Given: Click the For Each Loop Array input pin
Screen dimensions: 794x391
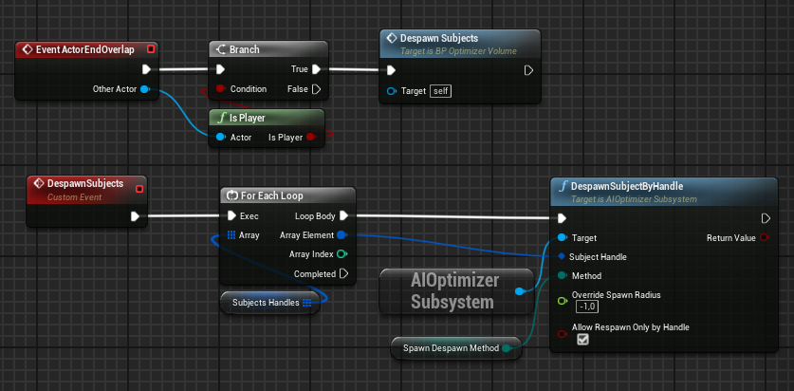Looking at the screenshot, I should 231,234.
